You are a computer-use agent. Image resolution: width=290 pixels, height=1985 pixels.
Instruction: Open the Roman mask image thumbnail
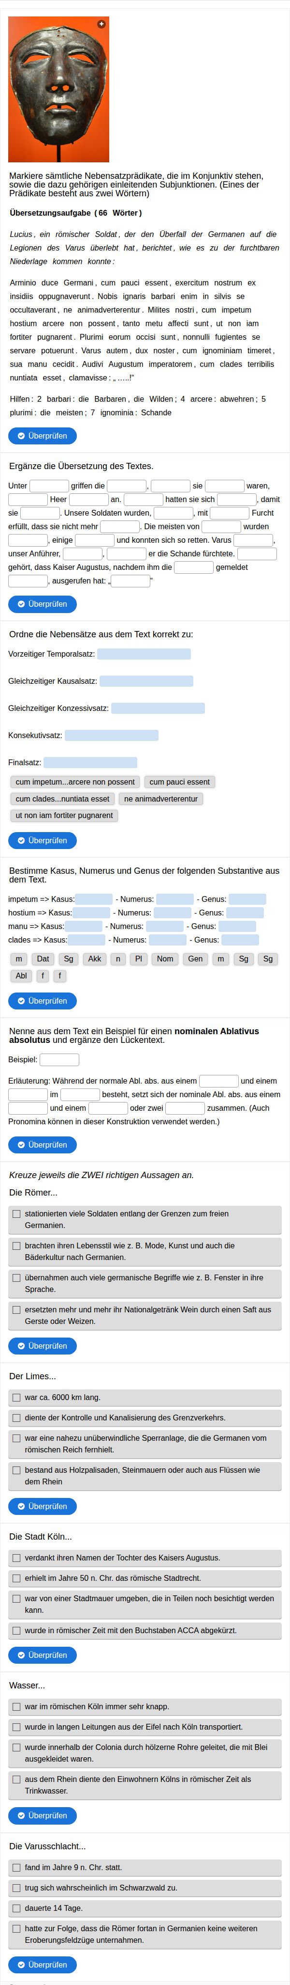(58, 89)
